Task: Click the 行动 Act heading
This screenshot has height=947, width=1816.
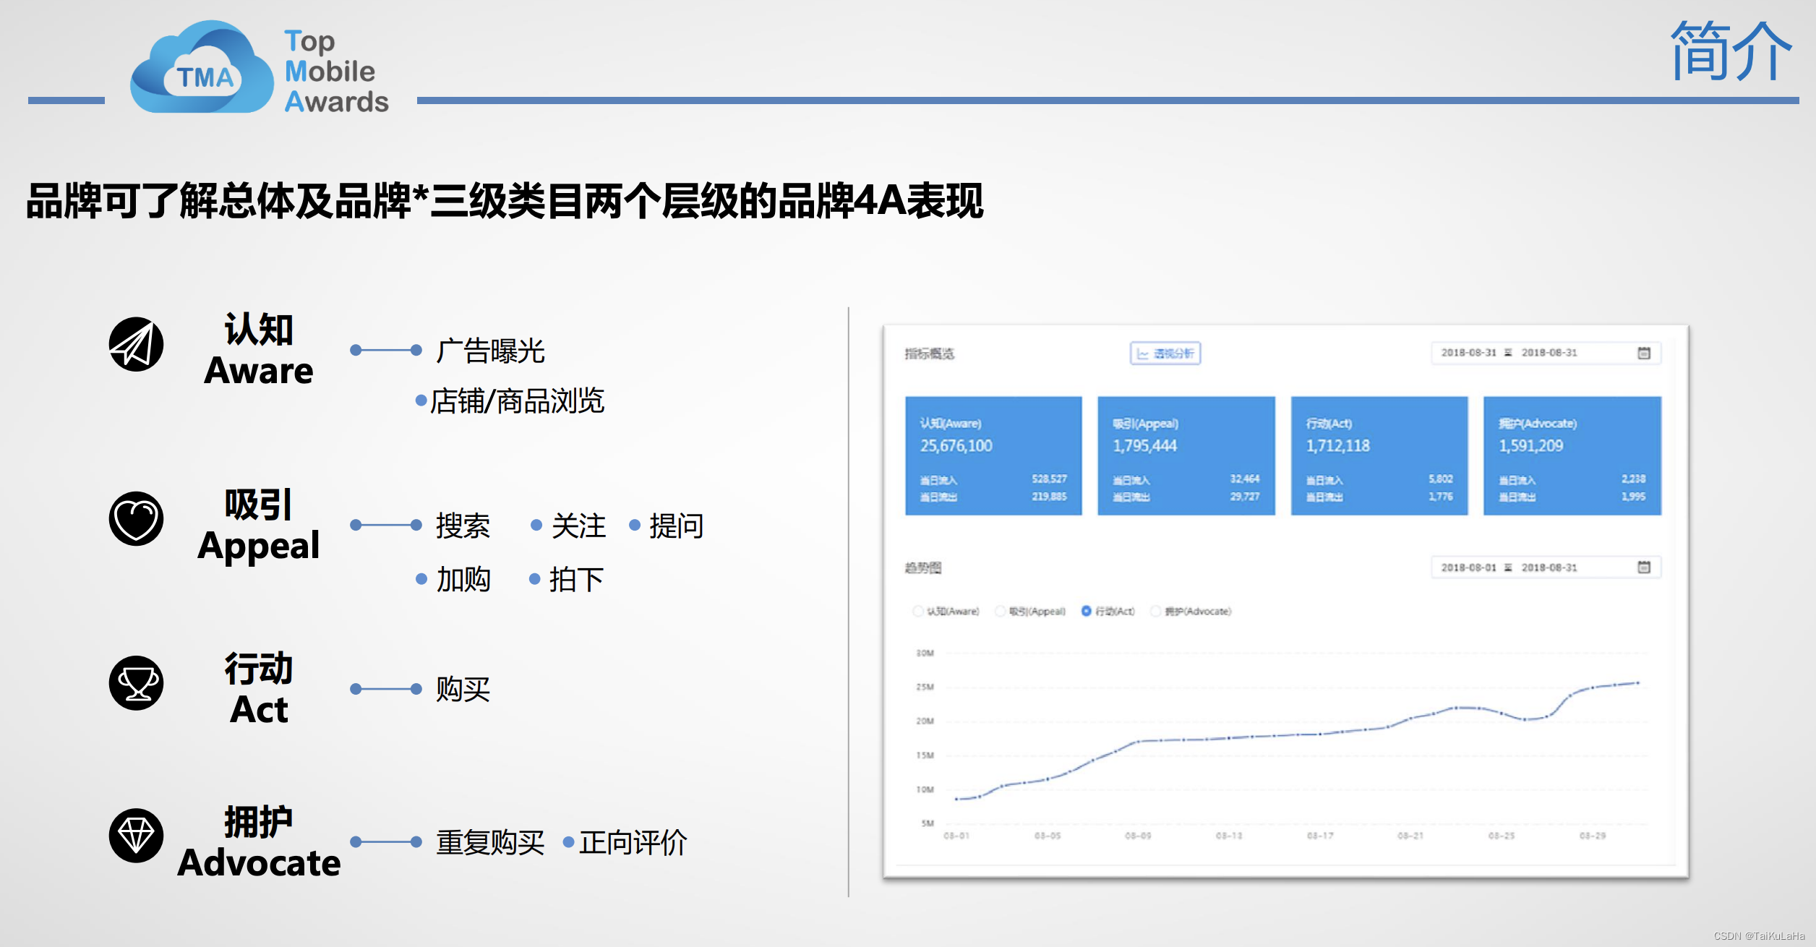Action: (259, 689)
